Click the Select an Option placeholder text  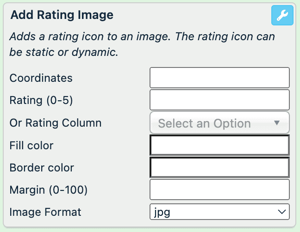204,123
